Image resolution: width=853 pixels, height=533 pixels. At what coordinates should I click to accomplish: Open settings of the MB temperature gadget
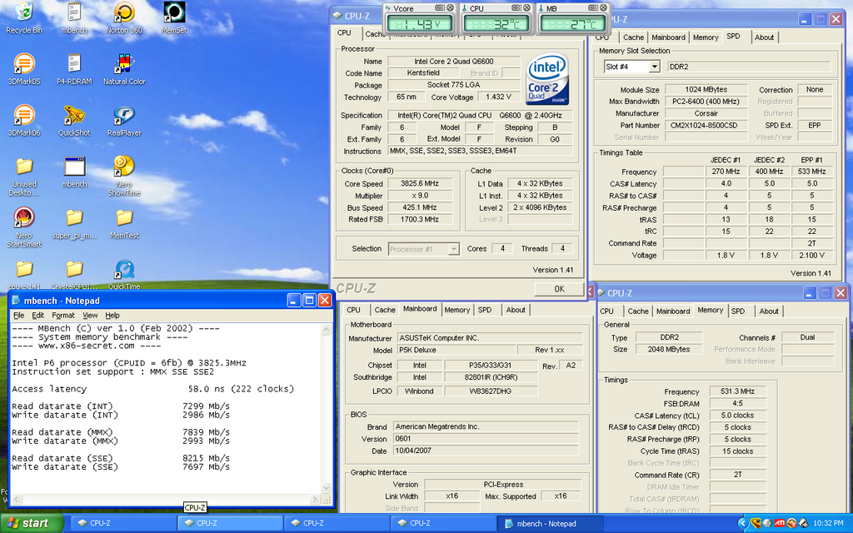(x=593, y=8)
